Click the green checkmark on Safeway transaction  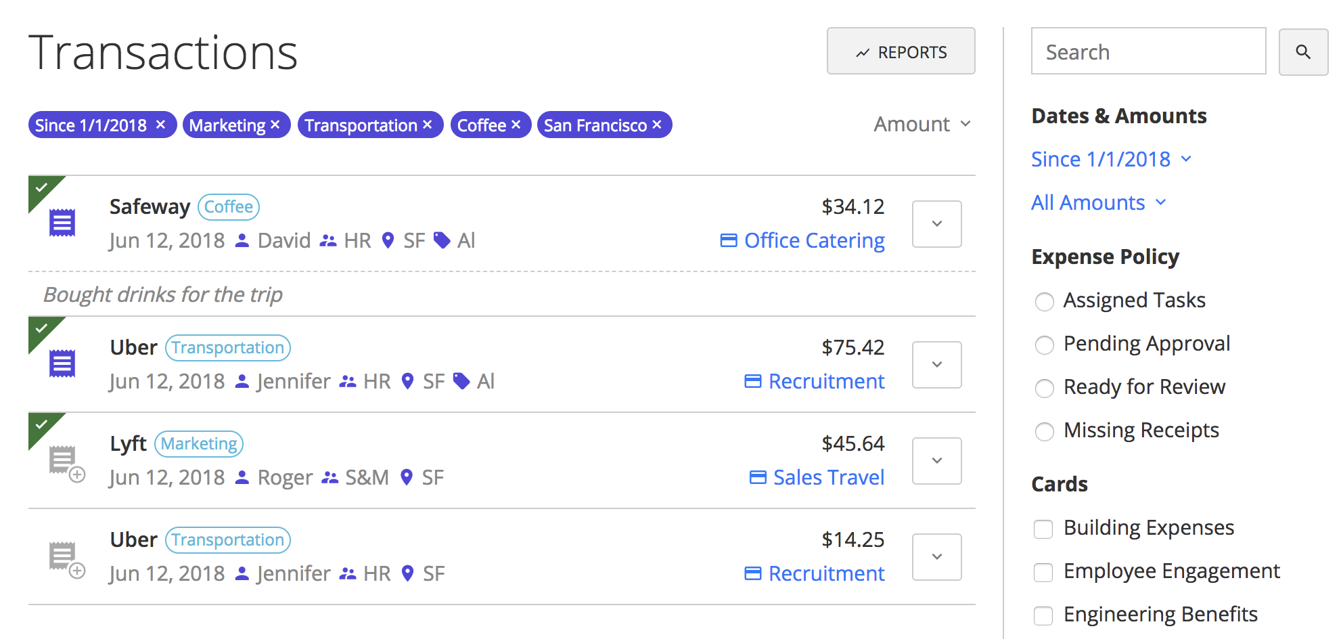(x=41, y=188)
